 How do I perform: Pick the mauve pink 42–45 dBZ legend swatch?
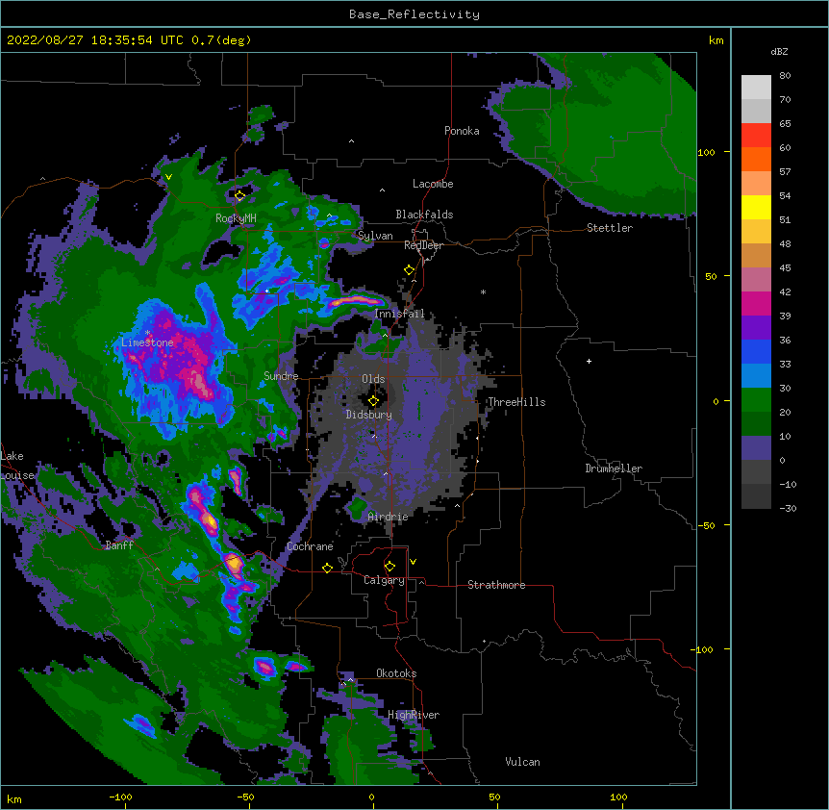tap(756, 280)
